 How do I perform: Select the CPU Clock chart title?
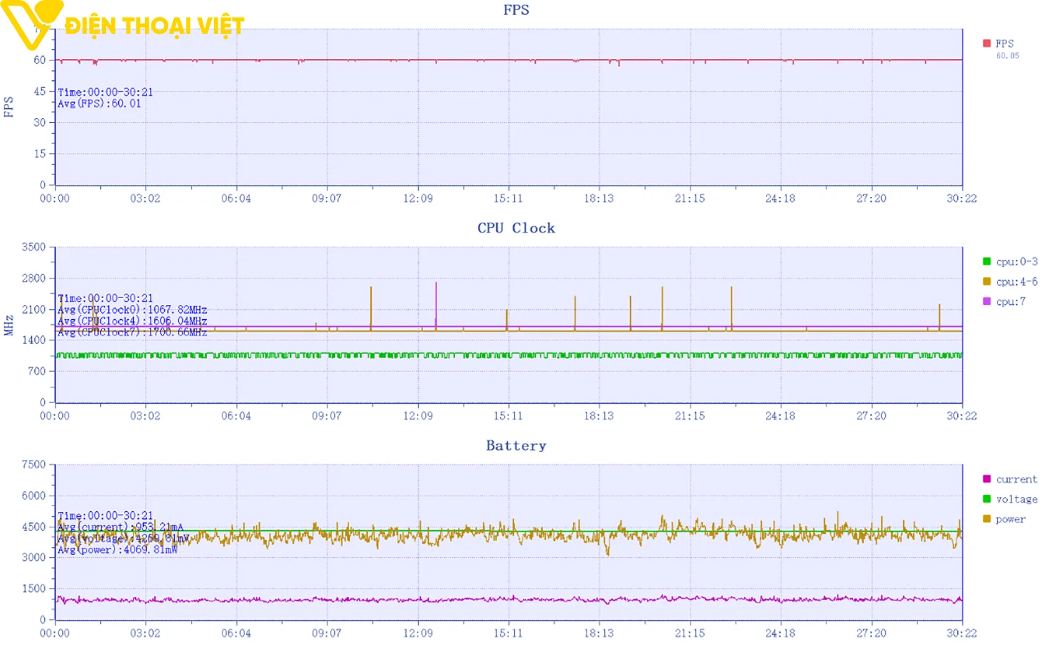coord(515,228)
